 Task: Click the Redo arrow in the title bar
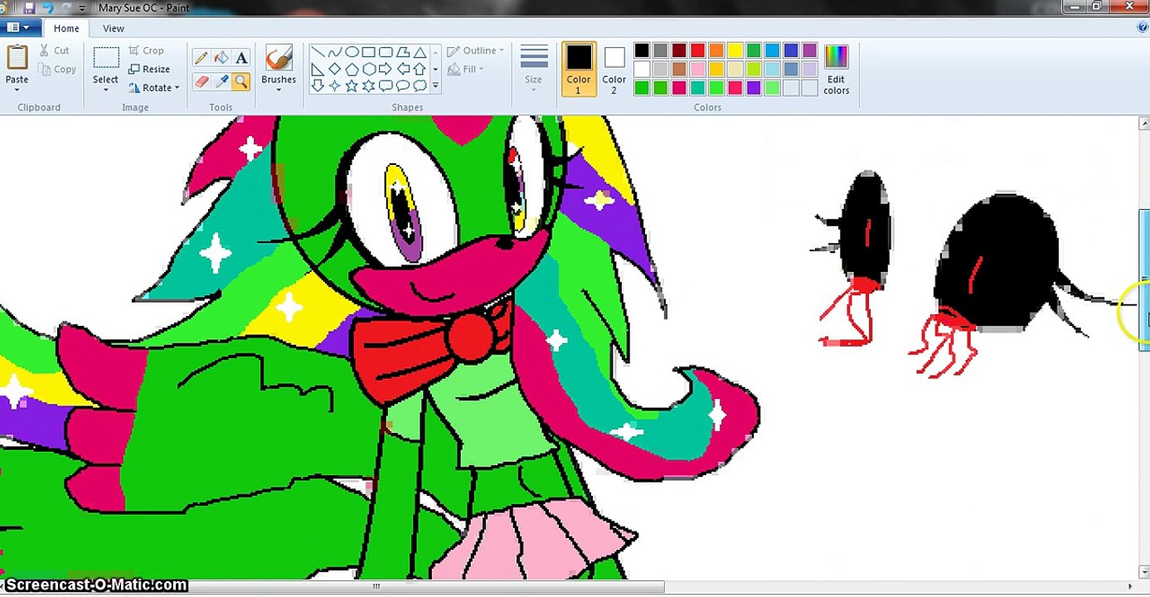pos(67,7)
